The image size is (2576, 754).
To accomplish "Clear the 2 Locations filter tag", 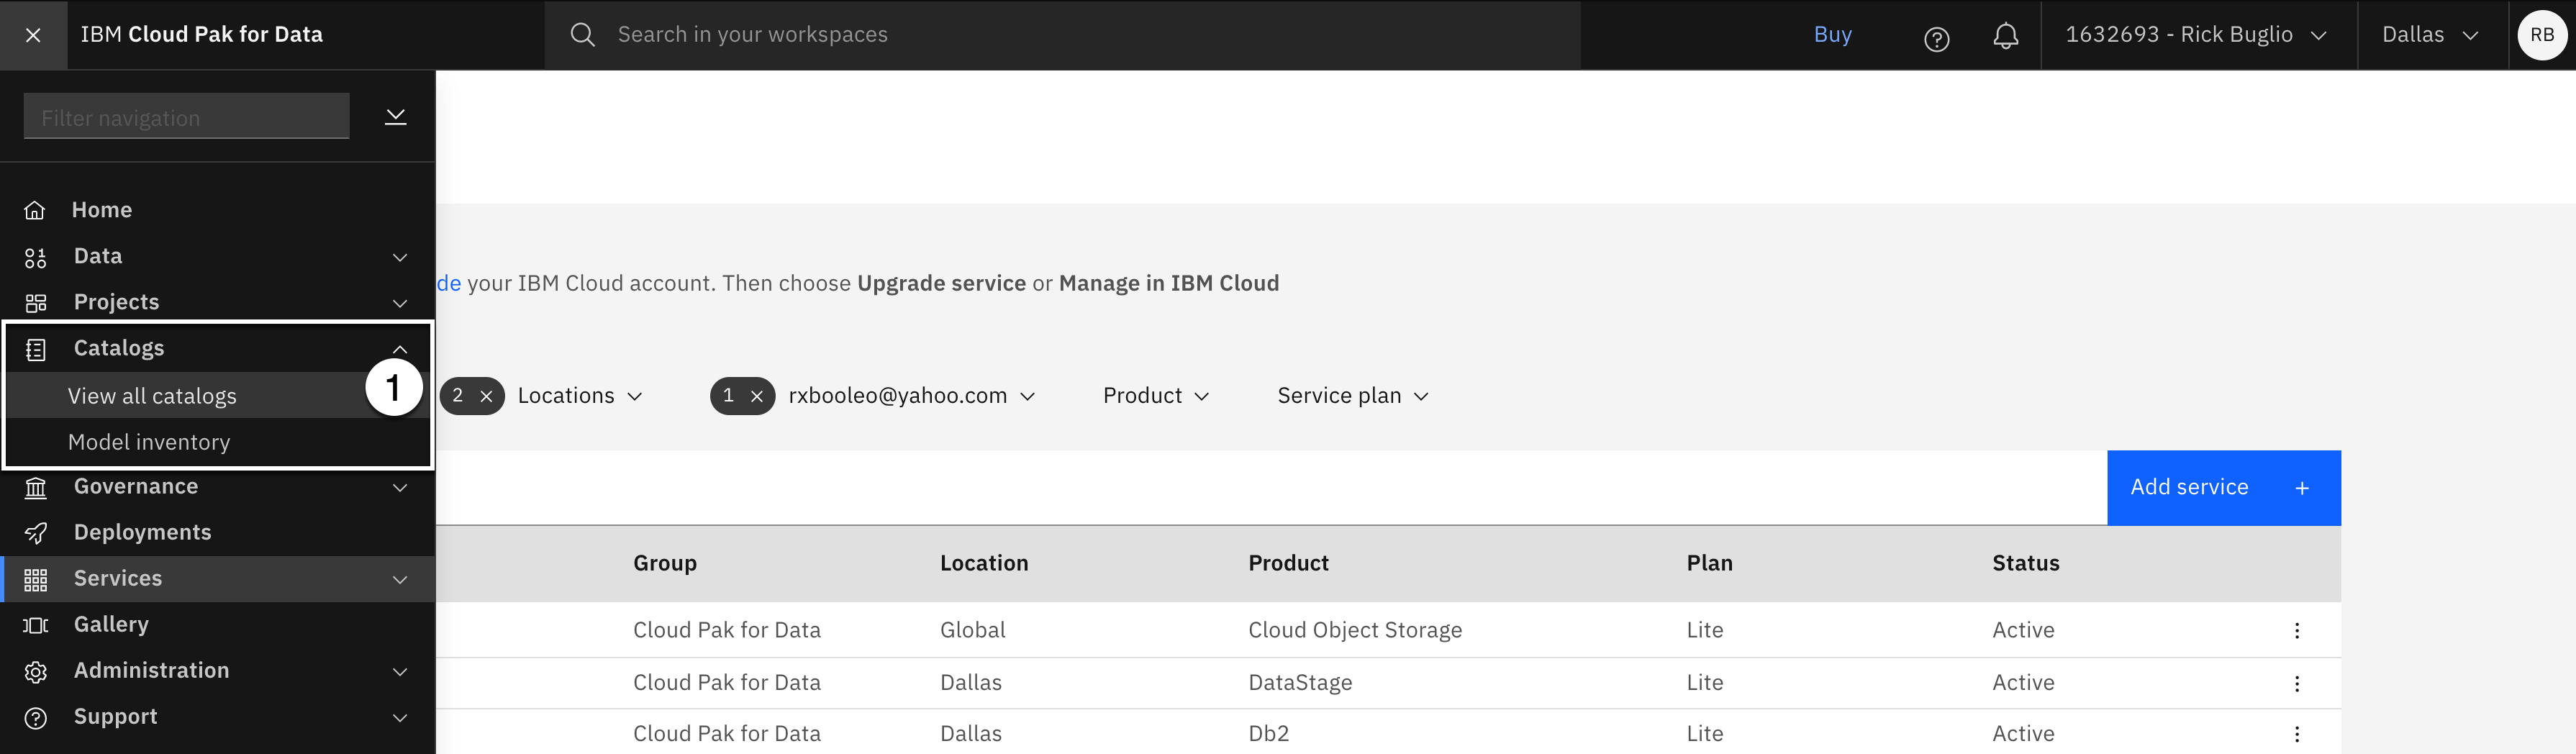I will point(486,396).
